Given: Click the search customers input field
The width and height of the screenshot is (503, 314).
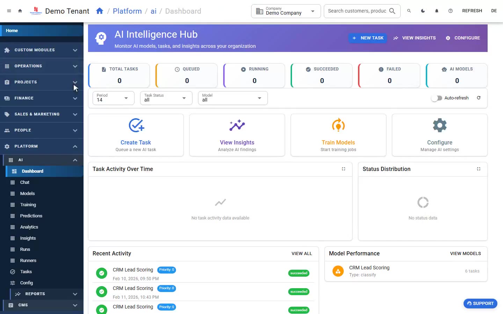Looking at the screenshot, I should (358, 11).
